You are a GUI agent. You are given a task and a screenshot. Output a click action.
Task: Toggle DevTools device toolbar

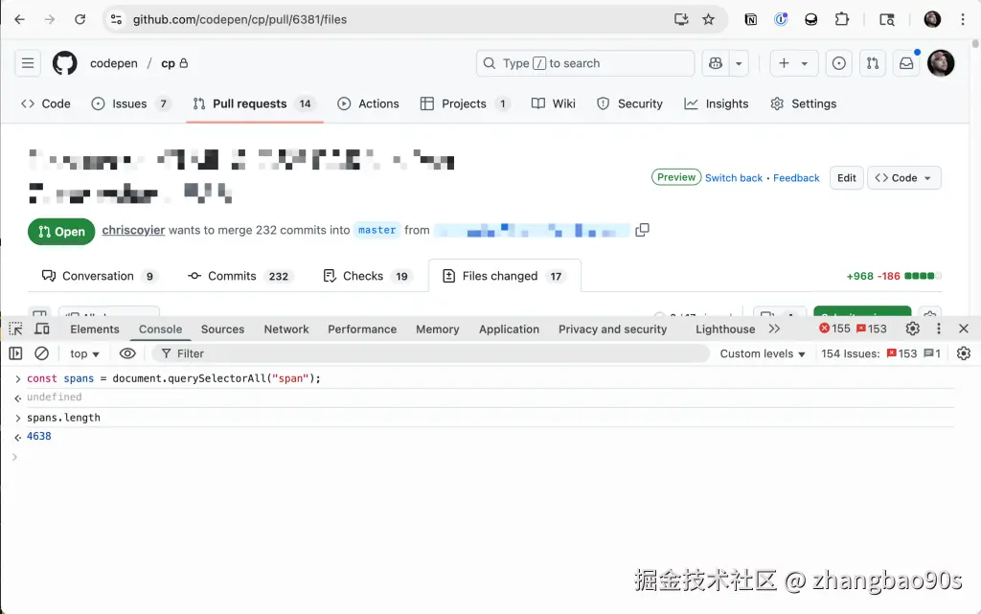(42, 329)
